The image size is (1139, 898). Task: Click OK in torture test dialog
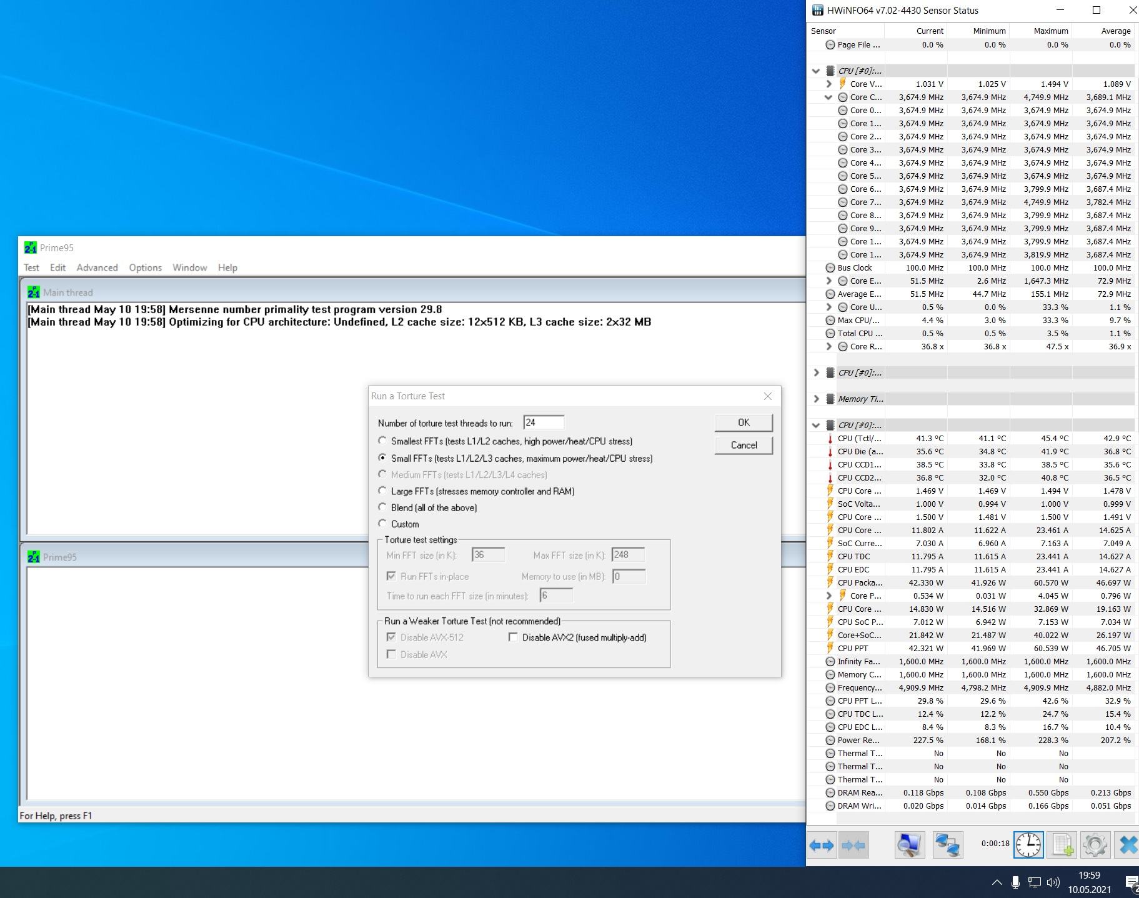(744, 423)
